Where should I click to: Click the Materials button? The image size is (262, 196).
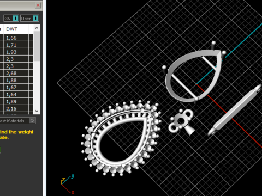click(x=17, y=121)
